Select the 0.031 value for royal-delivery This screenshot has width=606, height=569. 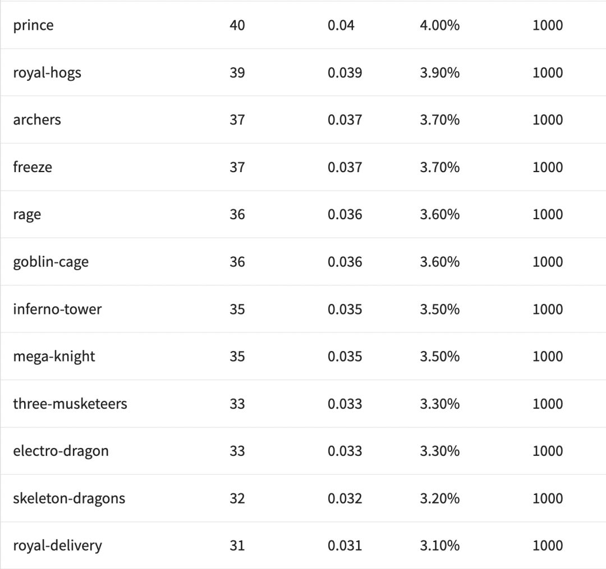click(345, 545)
